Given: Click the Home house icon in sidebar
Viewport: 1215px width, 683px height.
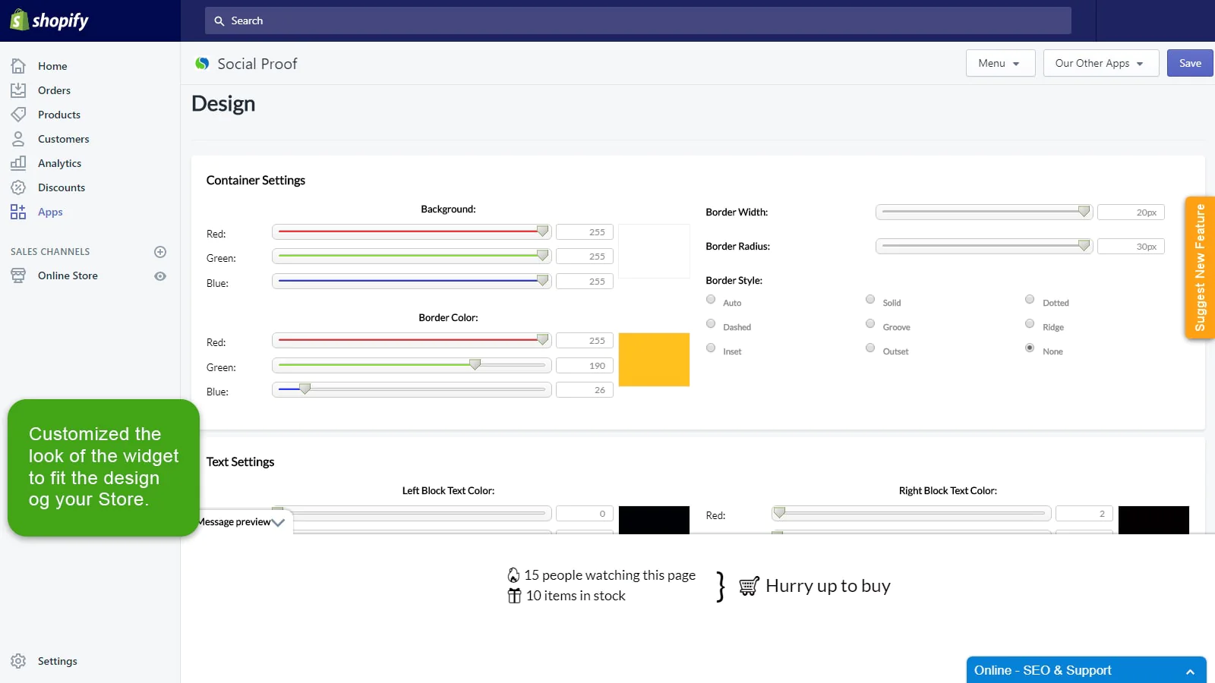Looking at the screenshot, I should pyautogui.click(x=18, y=66).
